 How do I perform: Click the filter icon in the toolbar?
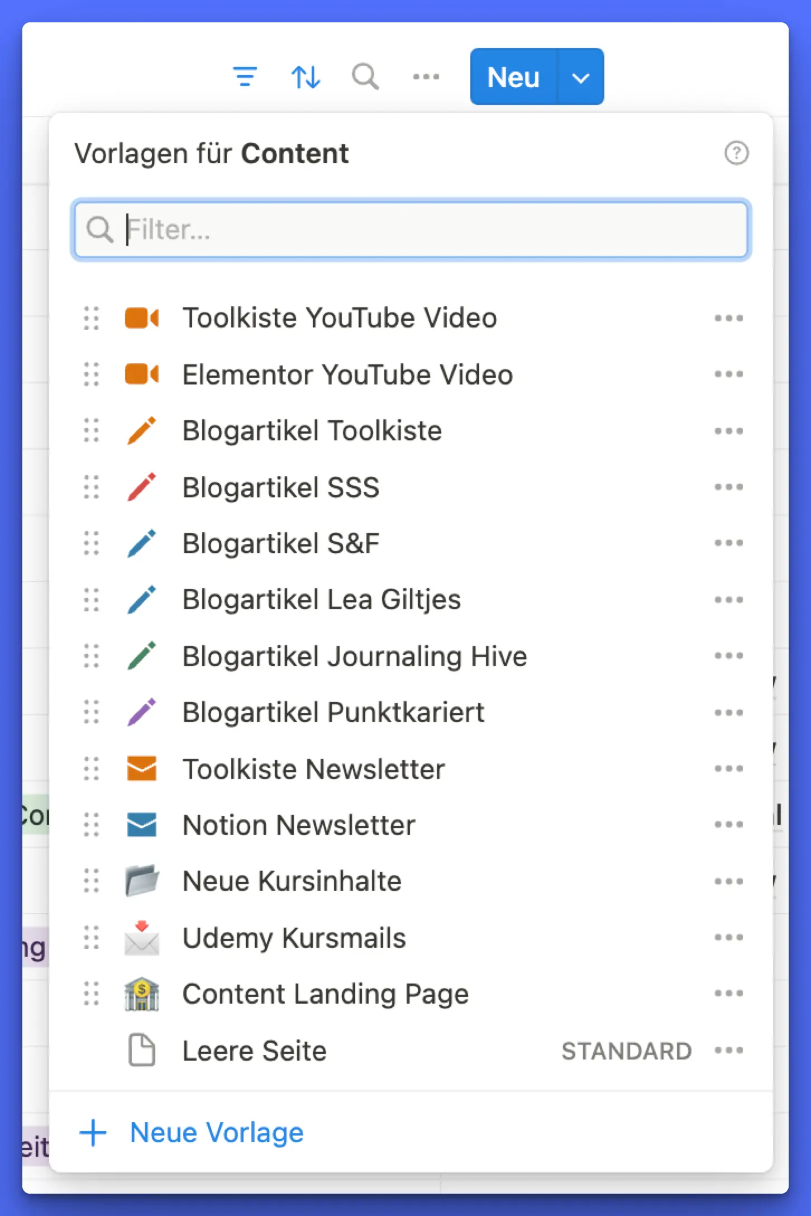click(245, 77)
